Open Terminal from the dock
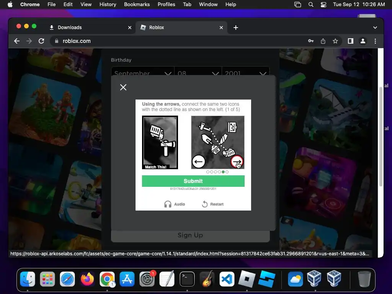This screenshot has width=392, height=294. (187, 279)
